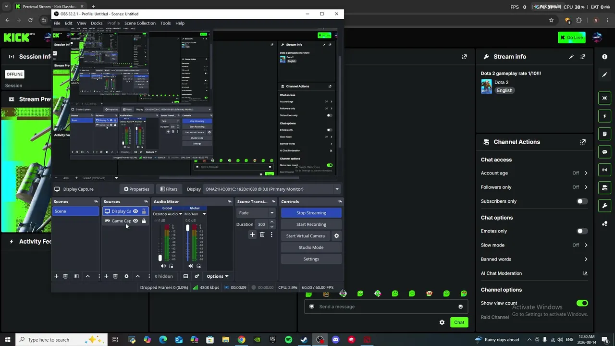Add a new source with the plus icon
The width and height of the screenshot is (615, 346).
[x=106, y=276]
